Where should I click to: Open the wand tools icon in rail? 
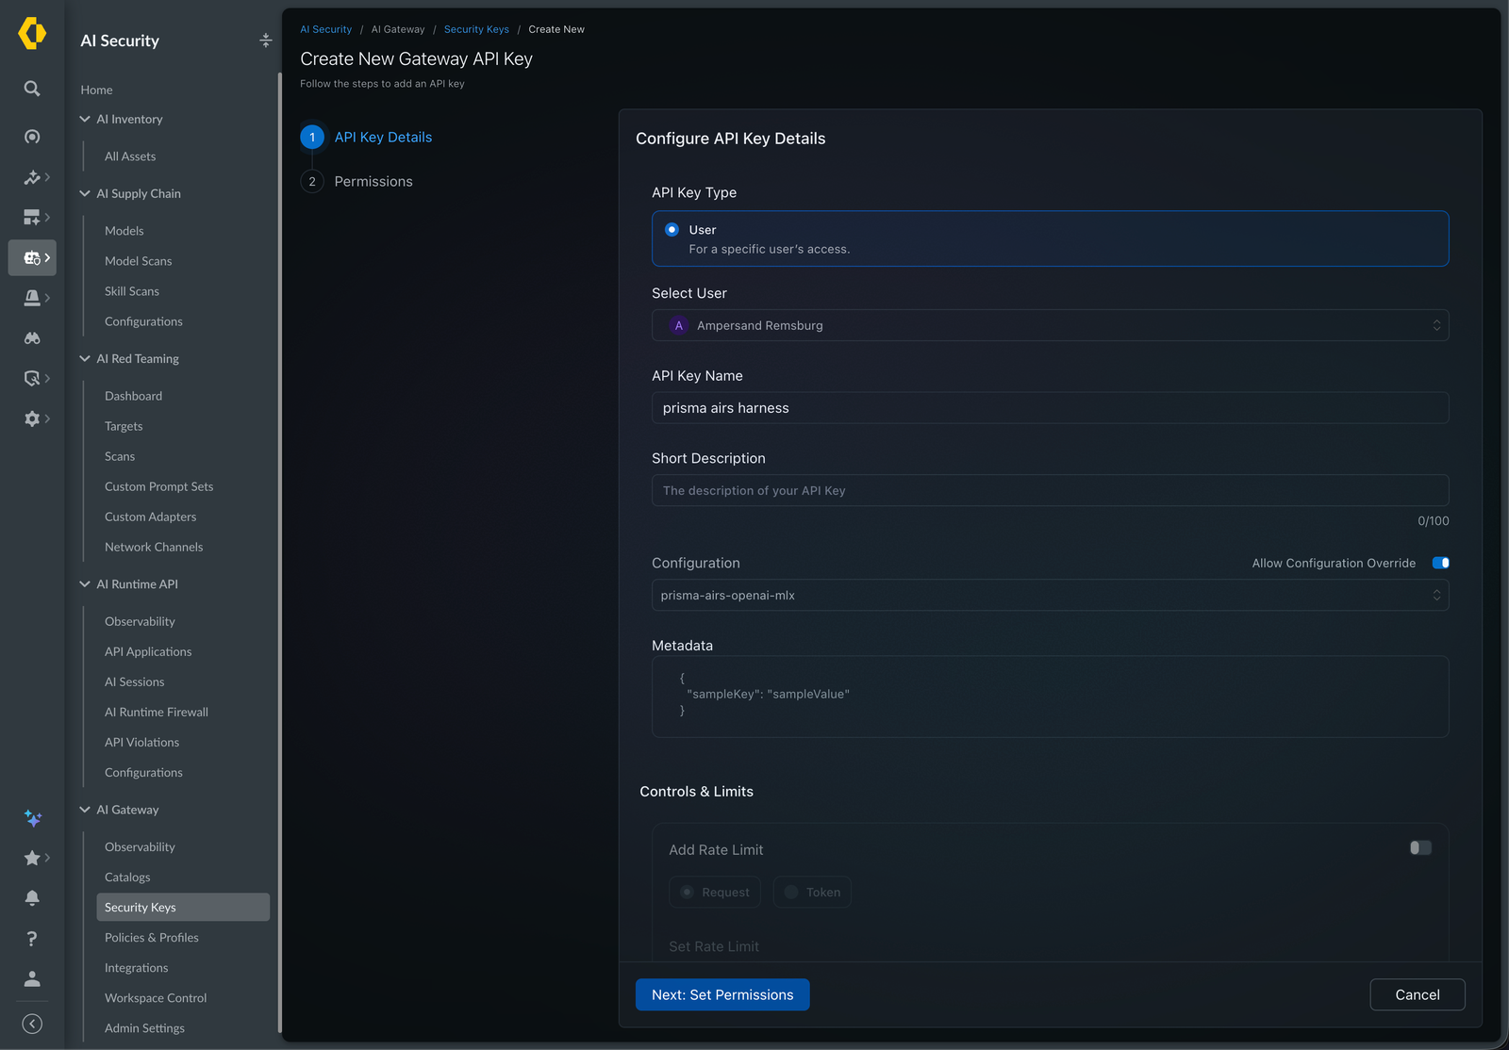[x=32, y=177]
